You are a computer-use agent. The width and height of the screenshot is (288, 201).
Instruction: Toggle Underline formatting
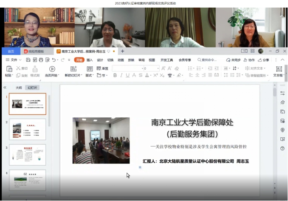click(x=128, y=76)
